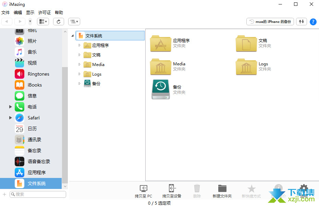
Task: Click the blue help question mark icon
Action: (313, 22)
